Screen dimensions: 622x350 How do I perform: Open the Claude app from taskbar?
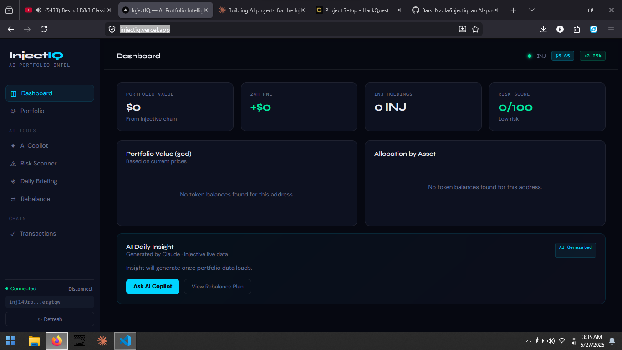[x=102, y=340]
